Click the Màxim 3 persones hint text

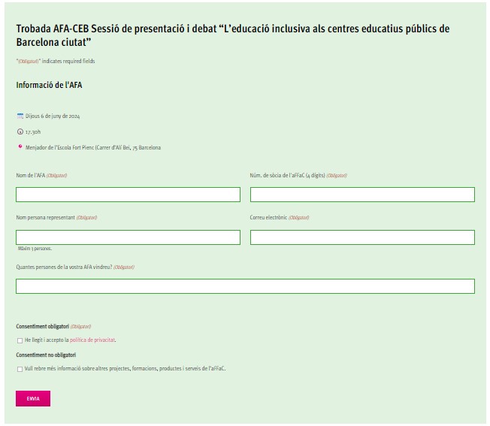click(x=35, y=249)
